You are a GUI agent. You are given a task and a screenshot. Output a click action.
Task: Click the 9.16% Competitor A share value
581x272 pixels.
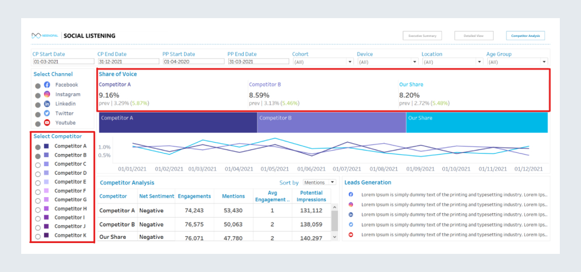pos(109,95)
